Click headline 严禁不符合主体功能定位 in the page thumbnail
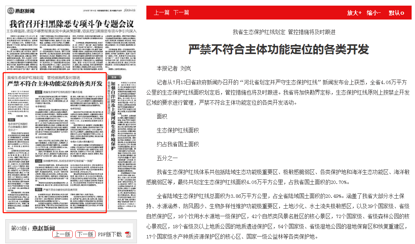415x244 pixels. click(55, 83)
